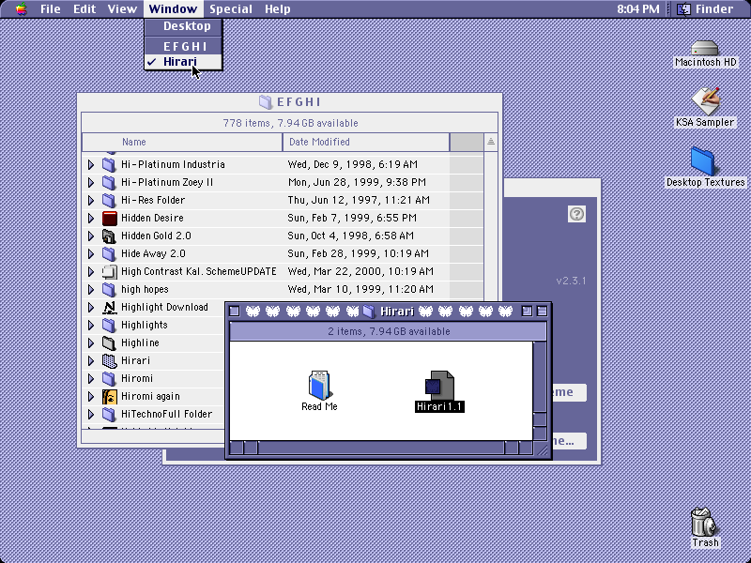Select the Hidden Desire red icon
Screen dimensions: 751x563
coord(109,218)
